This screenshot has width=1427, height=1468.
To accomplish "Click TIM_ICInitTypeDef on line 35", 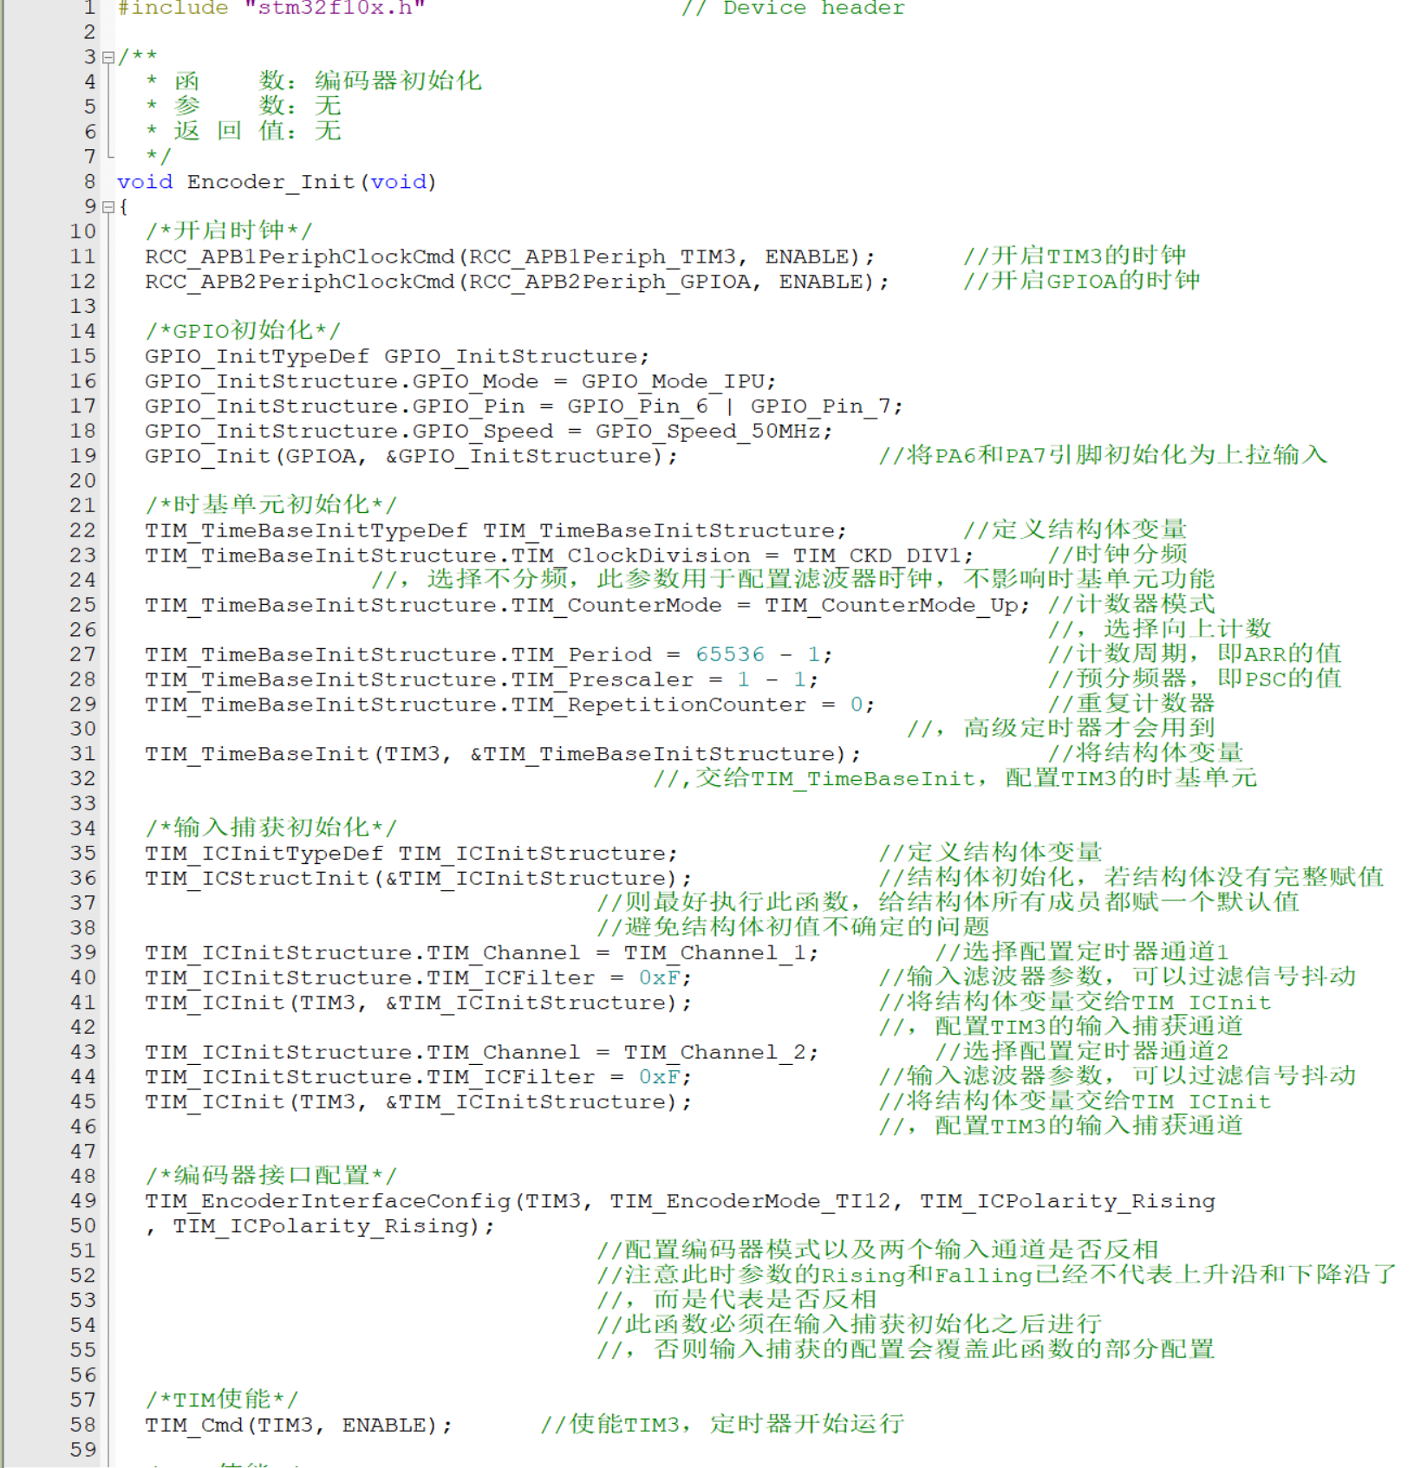I will (264, 854).
